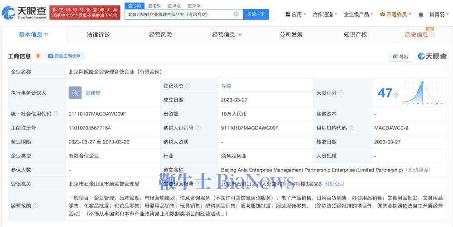453x227 pixels.
Task: Click help icon next to 天眼评分
Action: [341, 93]
